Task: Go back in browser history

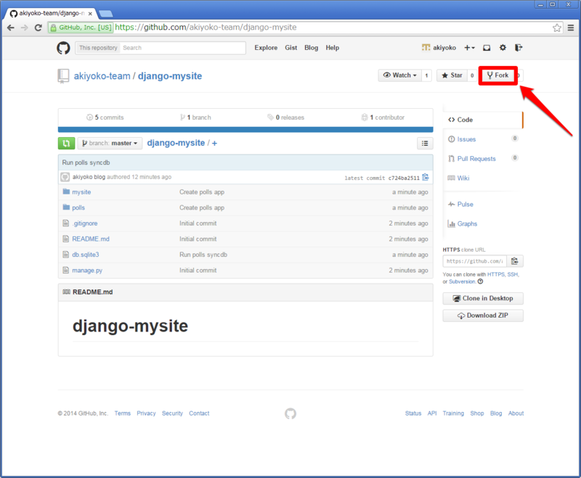Action: point(11,28)
